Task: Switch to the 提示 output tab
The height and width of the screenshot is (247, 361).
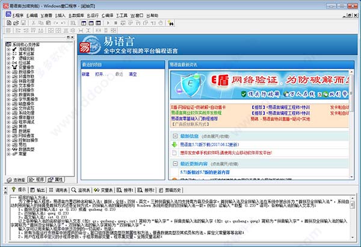Action: pyautogui.click(x=19, y=190)
